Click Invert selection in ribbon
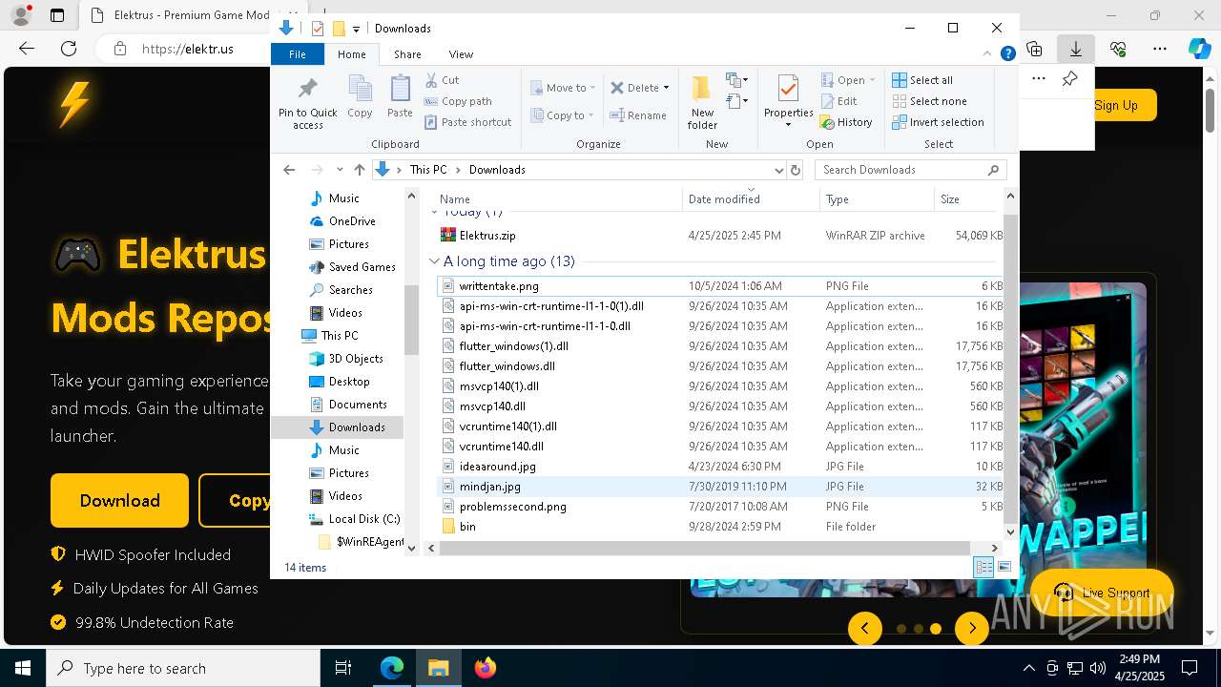The image size is (1221, 687). 938,122
